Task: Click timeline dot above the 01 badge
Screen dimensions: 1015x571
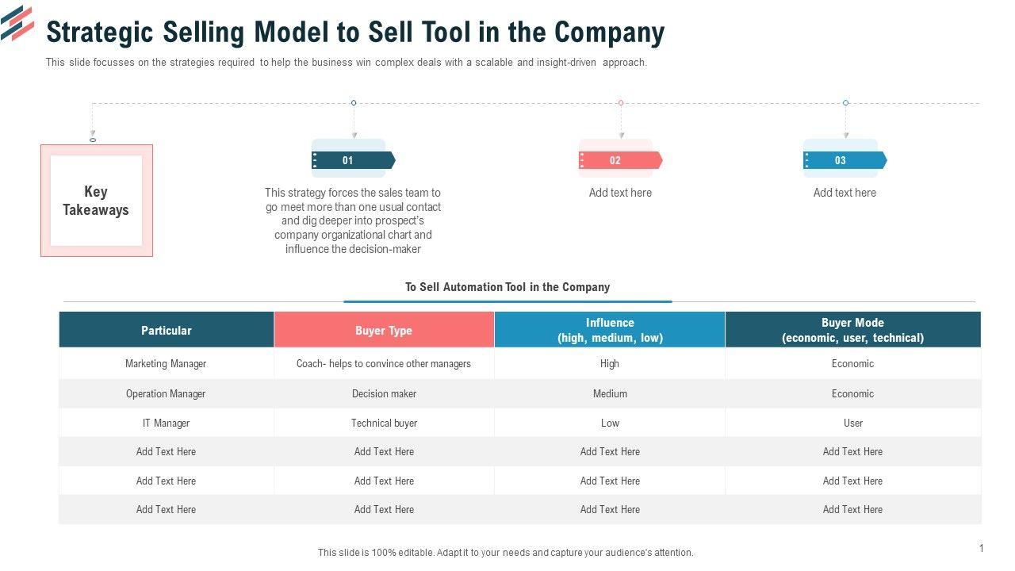Action: tap(354, 103)
